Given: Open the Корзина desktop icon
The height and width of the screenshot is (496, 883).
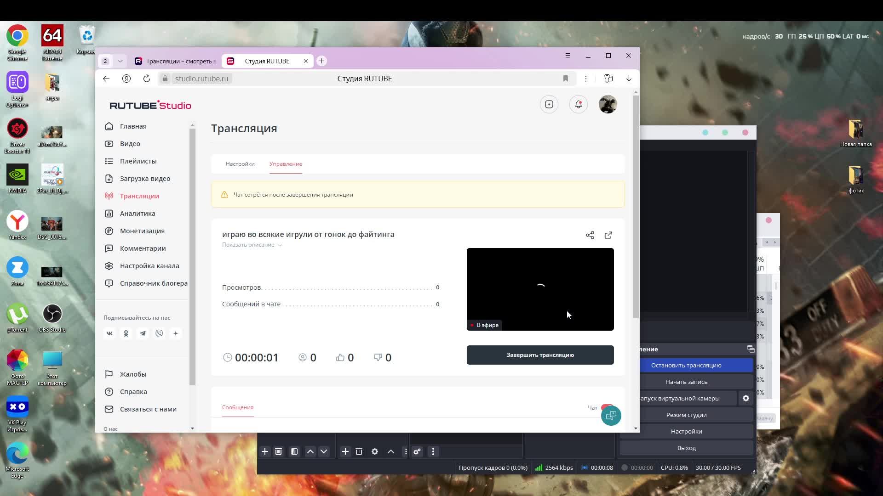Looking at the screenshot, I should [86, 40].
